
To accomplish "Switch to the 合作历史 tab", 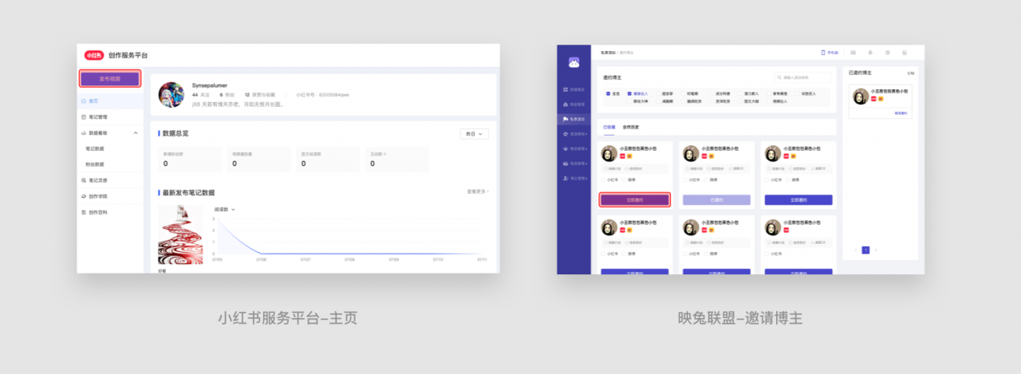I will tap(630, 127).
